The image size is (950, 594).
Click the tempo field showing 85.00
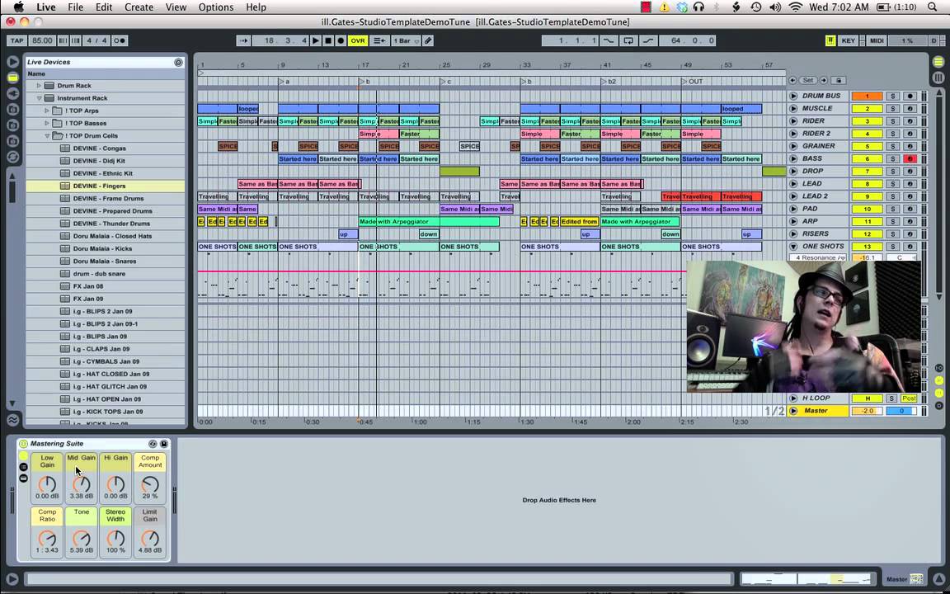coord(42,40)
